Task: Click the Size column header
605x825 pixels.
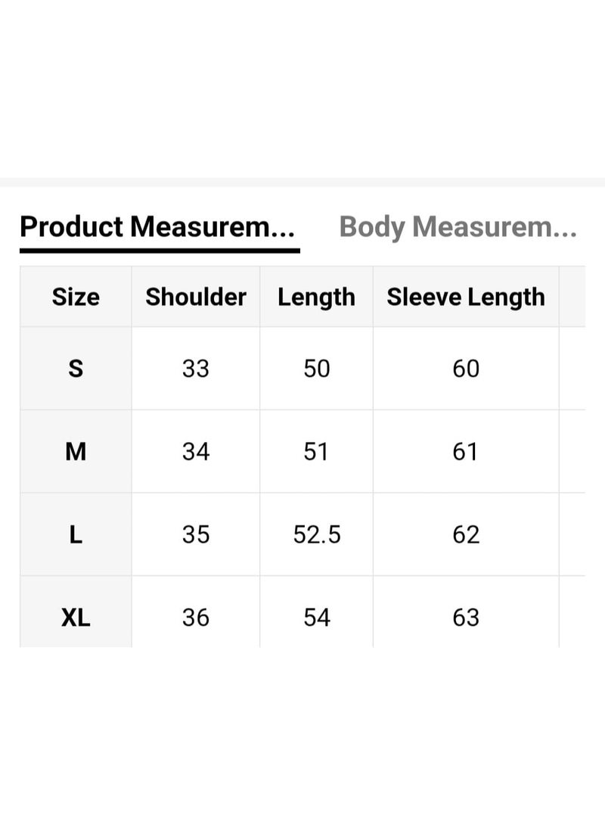Action: click(75, 297)
